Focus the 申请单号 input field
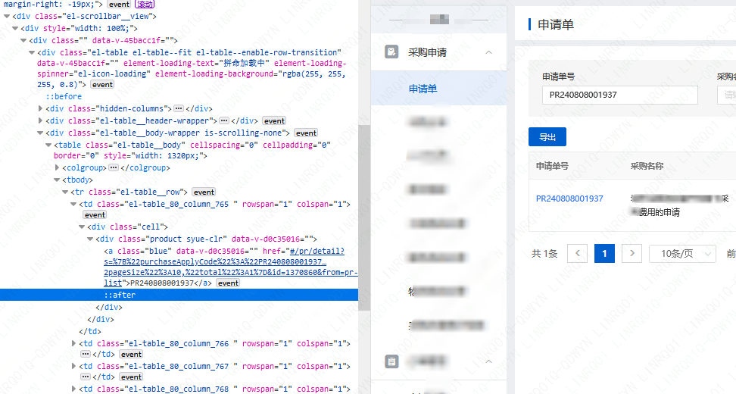This screenshot has width=736, height=394. (619, 95)
